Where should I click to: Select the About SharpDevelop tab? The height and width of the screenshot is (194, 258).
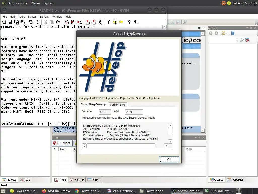[x=93, y=104]
